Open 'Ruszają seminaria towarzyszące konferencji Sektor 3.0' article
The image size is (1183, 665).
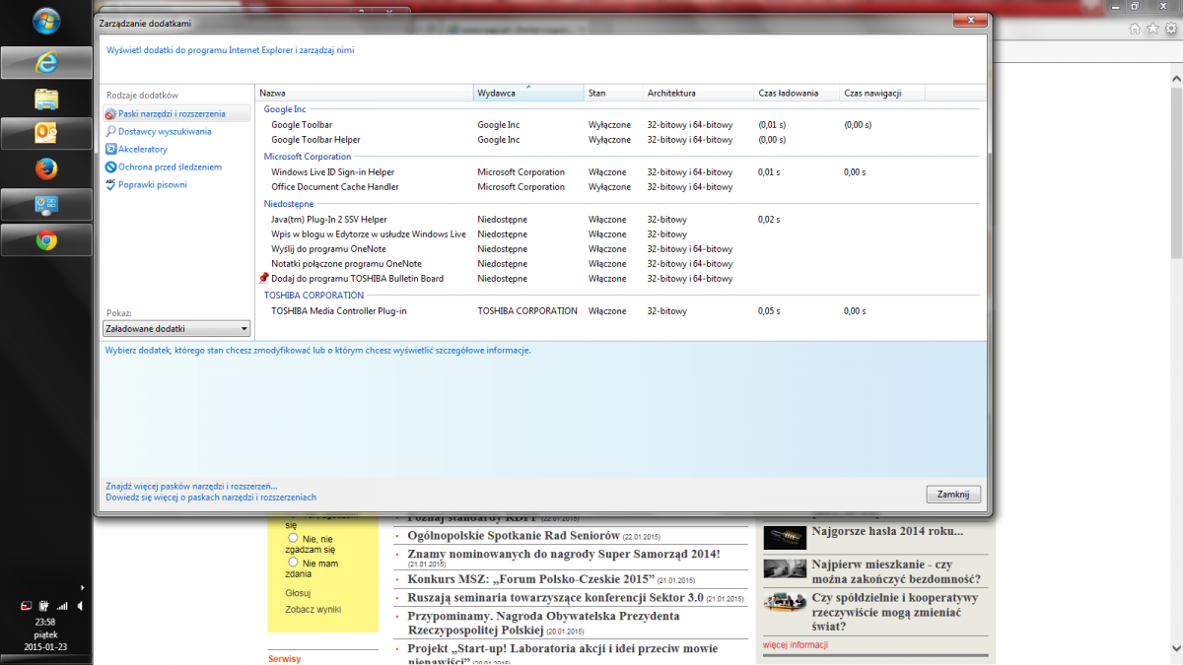click(555, 597)
